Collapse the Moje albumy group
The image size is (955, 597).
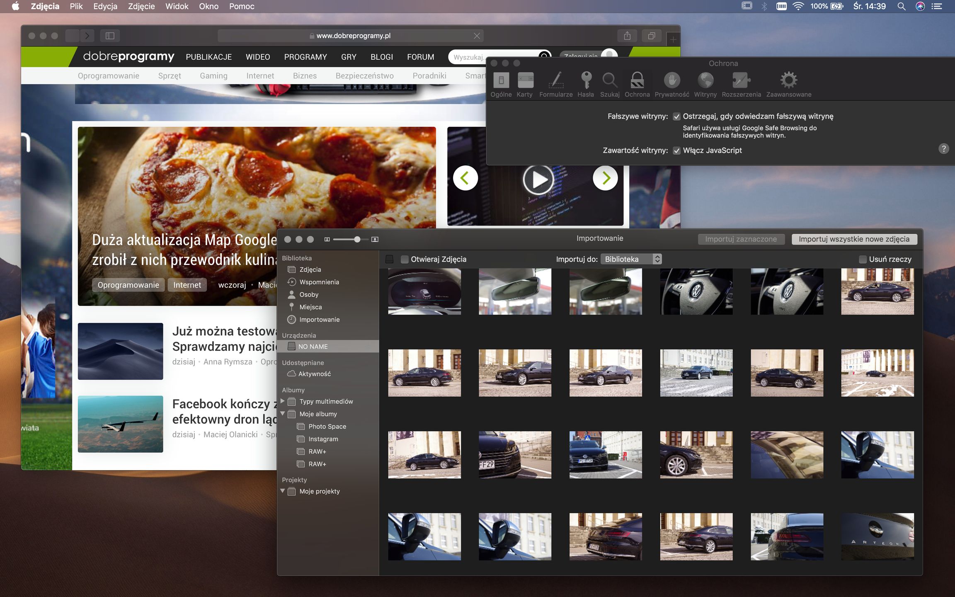point(283,413)
